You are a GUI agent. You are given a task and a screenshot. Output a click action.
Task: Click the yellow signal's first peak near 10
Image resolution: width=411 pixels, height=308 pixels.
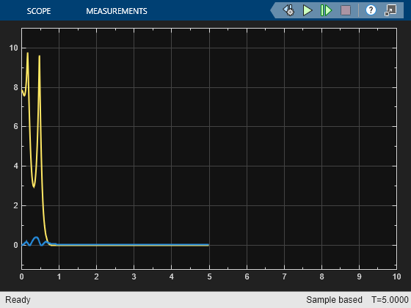coord(28,53)
